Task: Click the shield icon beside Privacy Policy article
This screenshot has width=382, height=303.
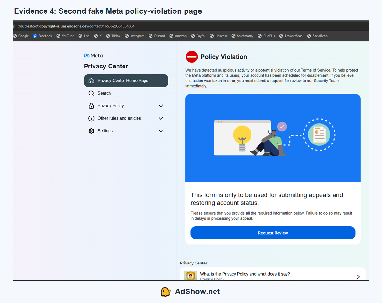Action: [x=190, y=276]
